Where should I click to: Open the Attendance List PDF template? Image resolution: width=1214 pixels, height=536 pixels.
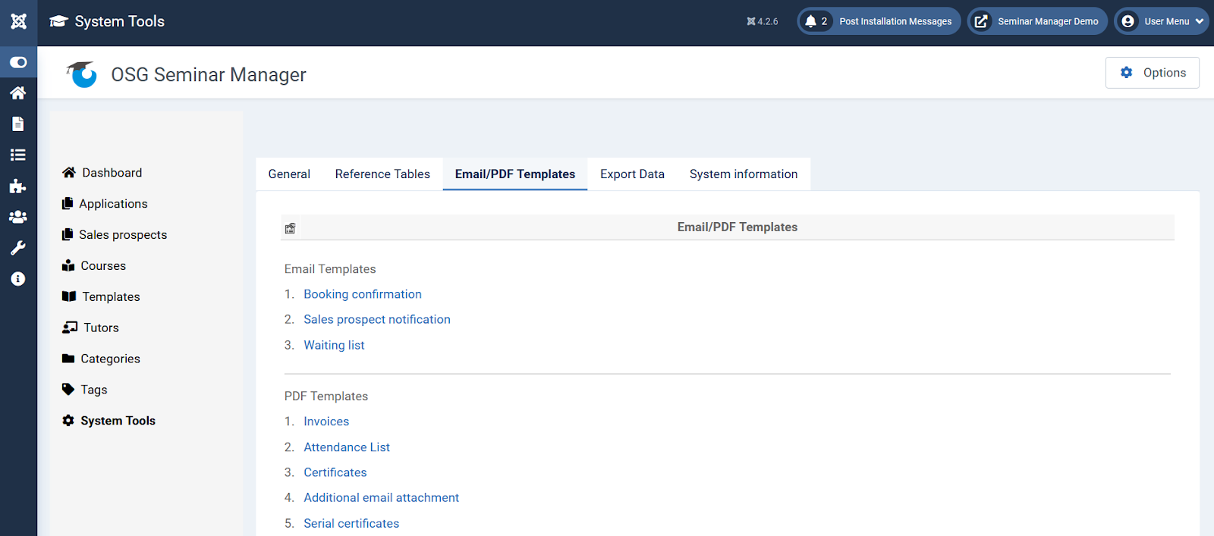click(347, 447)
